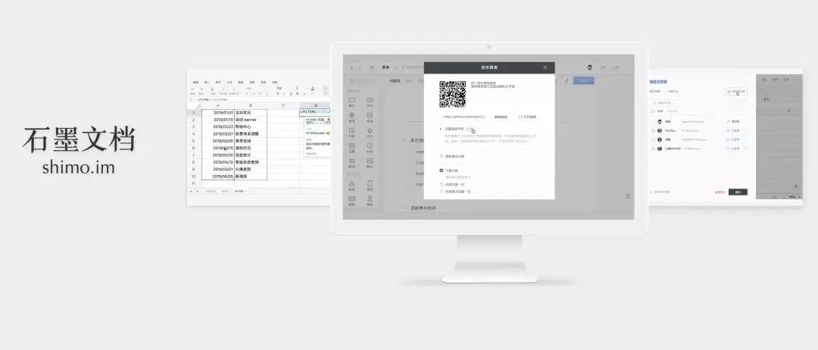818x350 pixels.
Task: Select the filled radio option in publish dialog
Action: [442, 170]
